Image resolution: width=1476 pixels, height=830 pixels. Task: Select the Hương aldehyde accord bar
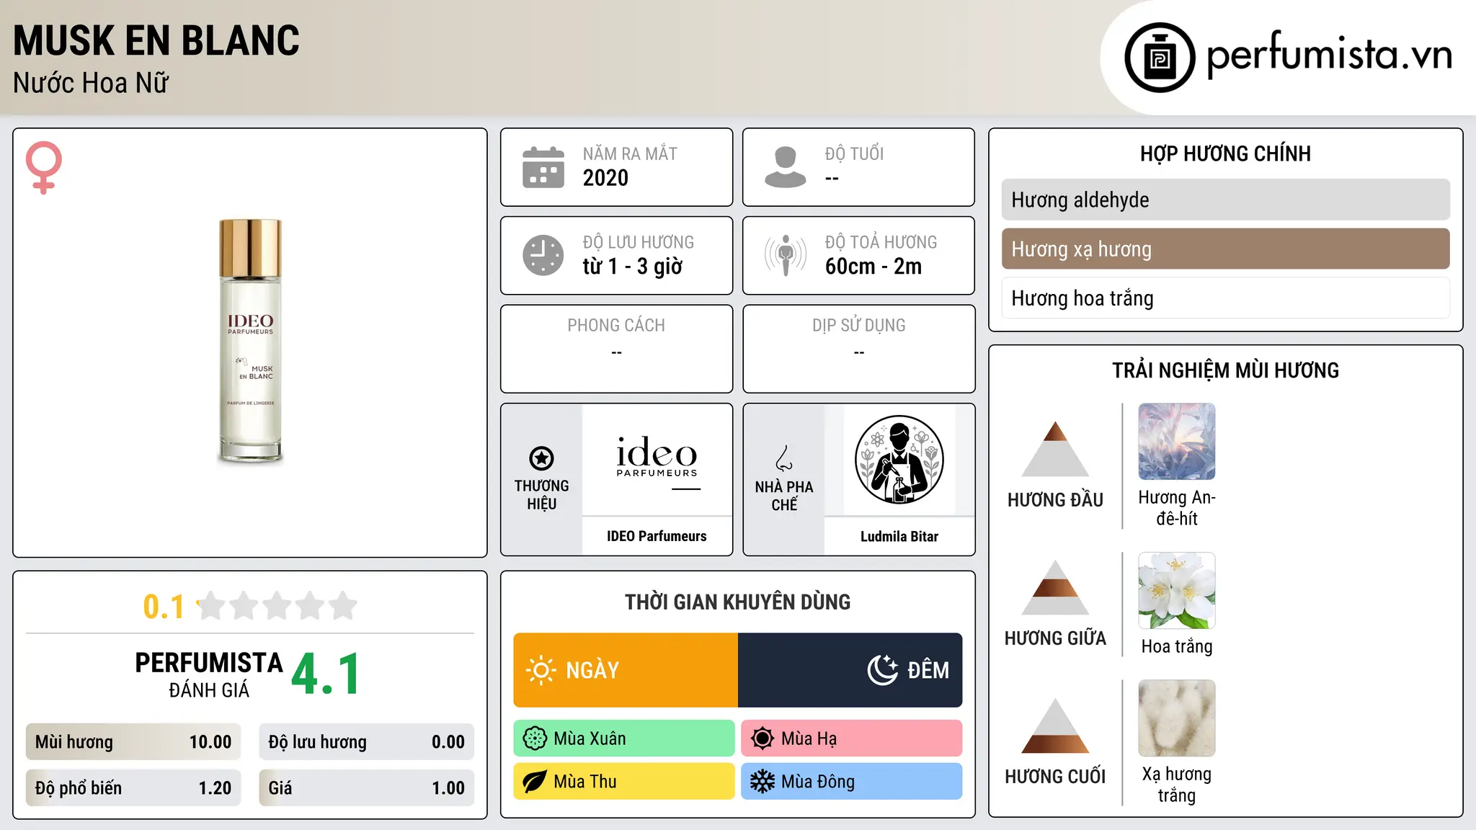[x=1226, y=200]
